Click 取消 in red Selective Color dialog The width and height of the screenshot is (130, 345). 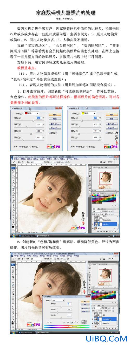pos(55,119)
